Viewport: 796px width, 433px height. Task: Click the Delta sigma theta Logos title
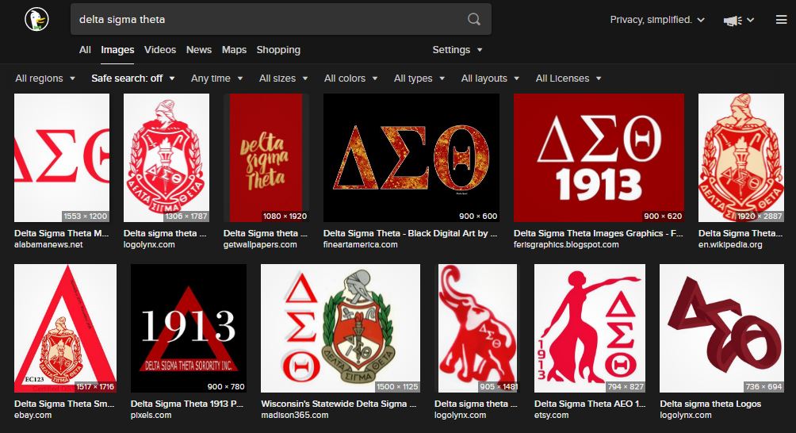710,404
